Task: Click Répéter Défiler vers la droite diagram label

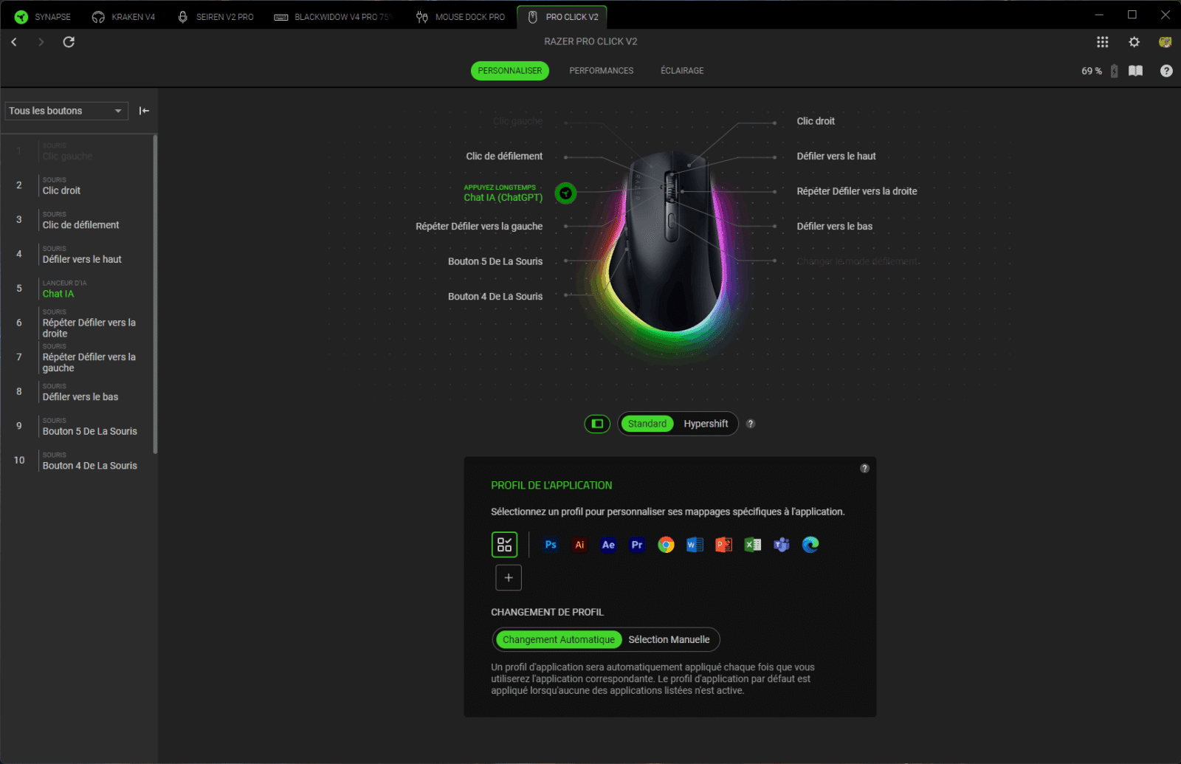Action: coord(857,191)
